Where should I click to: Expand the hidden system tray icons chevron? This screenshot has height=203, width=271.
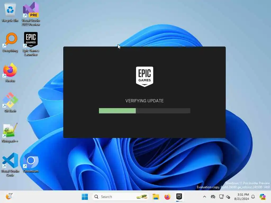[x=205, y=197]
